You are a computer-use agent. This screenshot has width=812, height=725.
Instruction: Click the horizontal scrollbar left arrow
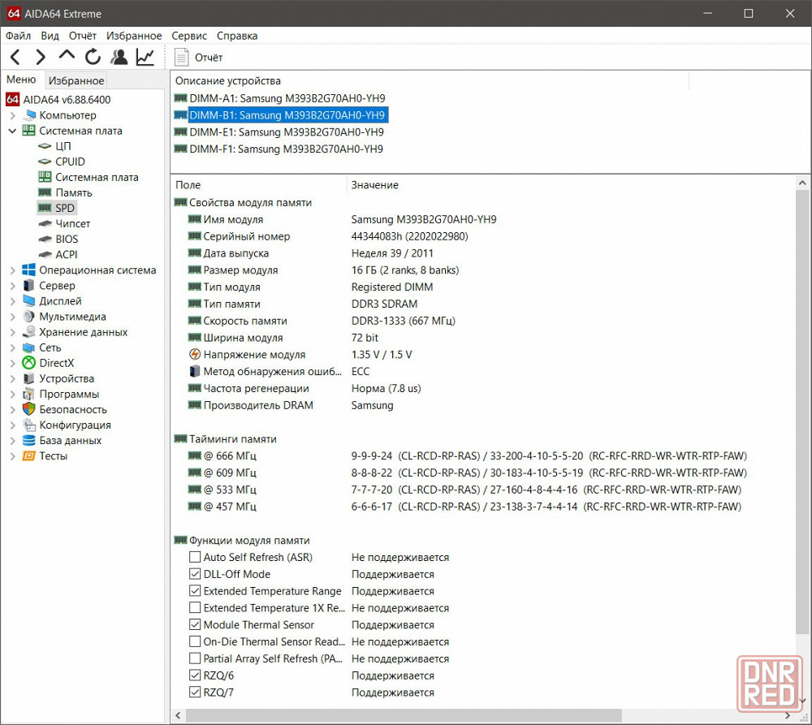[x=178, y=716]
